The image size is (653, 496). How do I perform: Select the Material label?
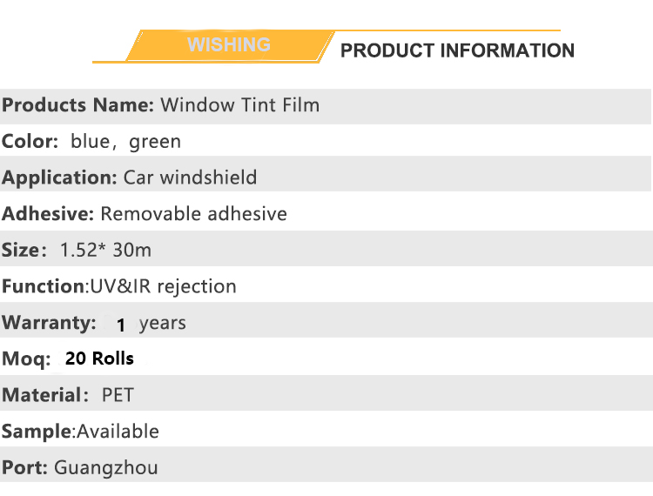coord(45,395)
